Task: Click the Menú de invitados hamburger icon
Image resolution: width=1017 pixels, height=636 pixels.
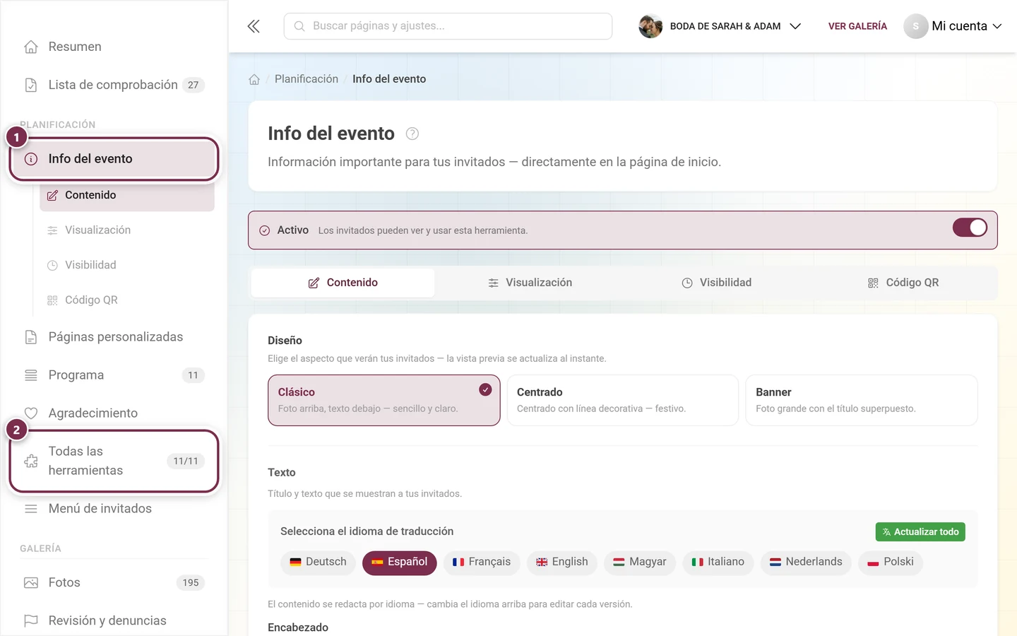Action: click(x=31, y=509)
